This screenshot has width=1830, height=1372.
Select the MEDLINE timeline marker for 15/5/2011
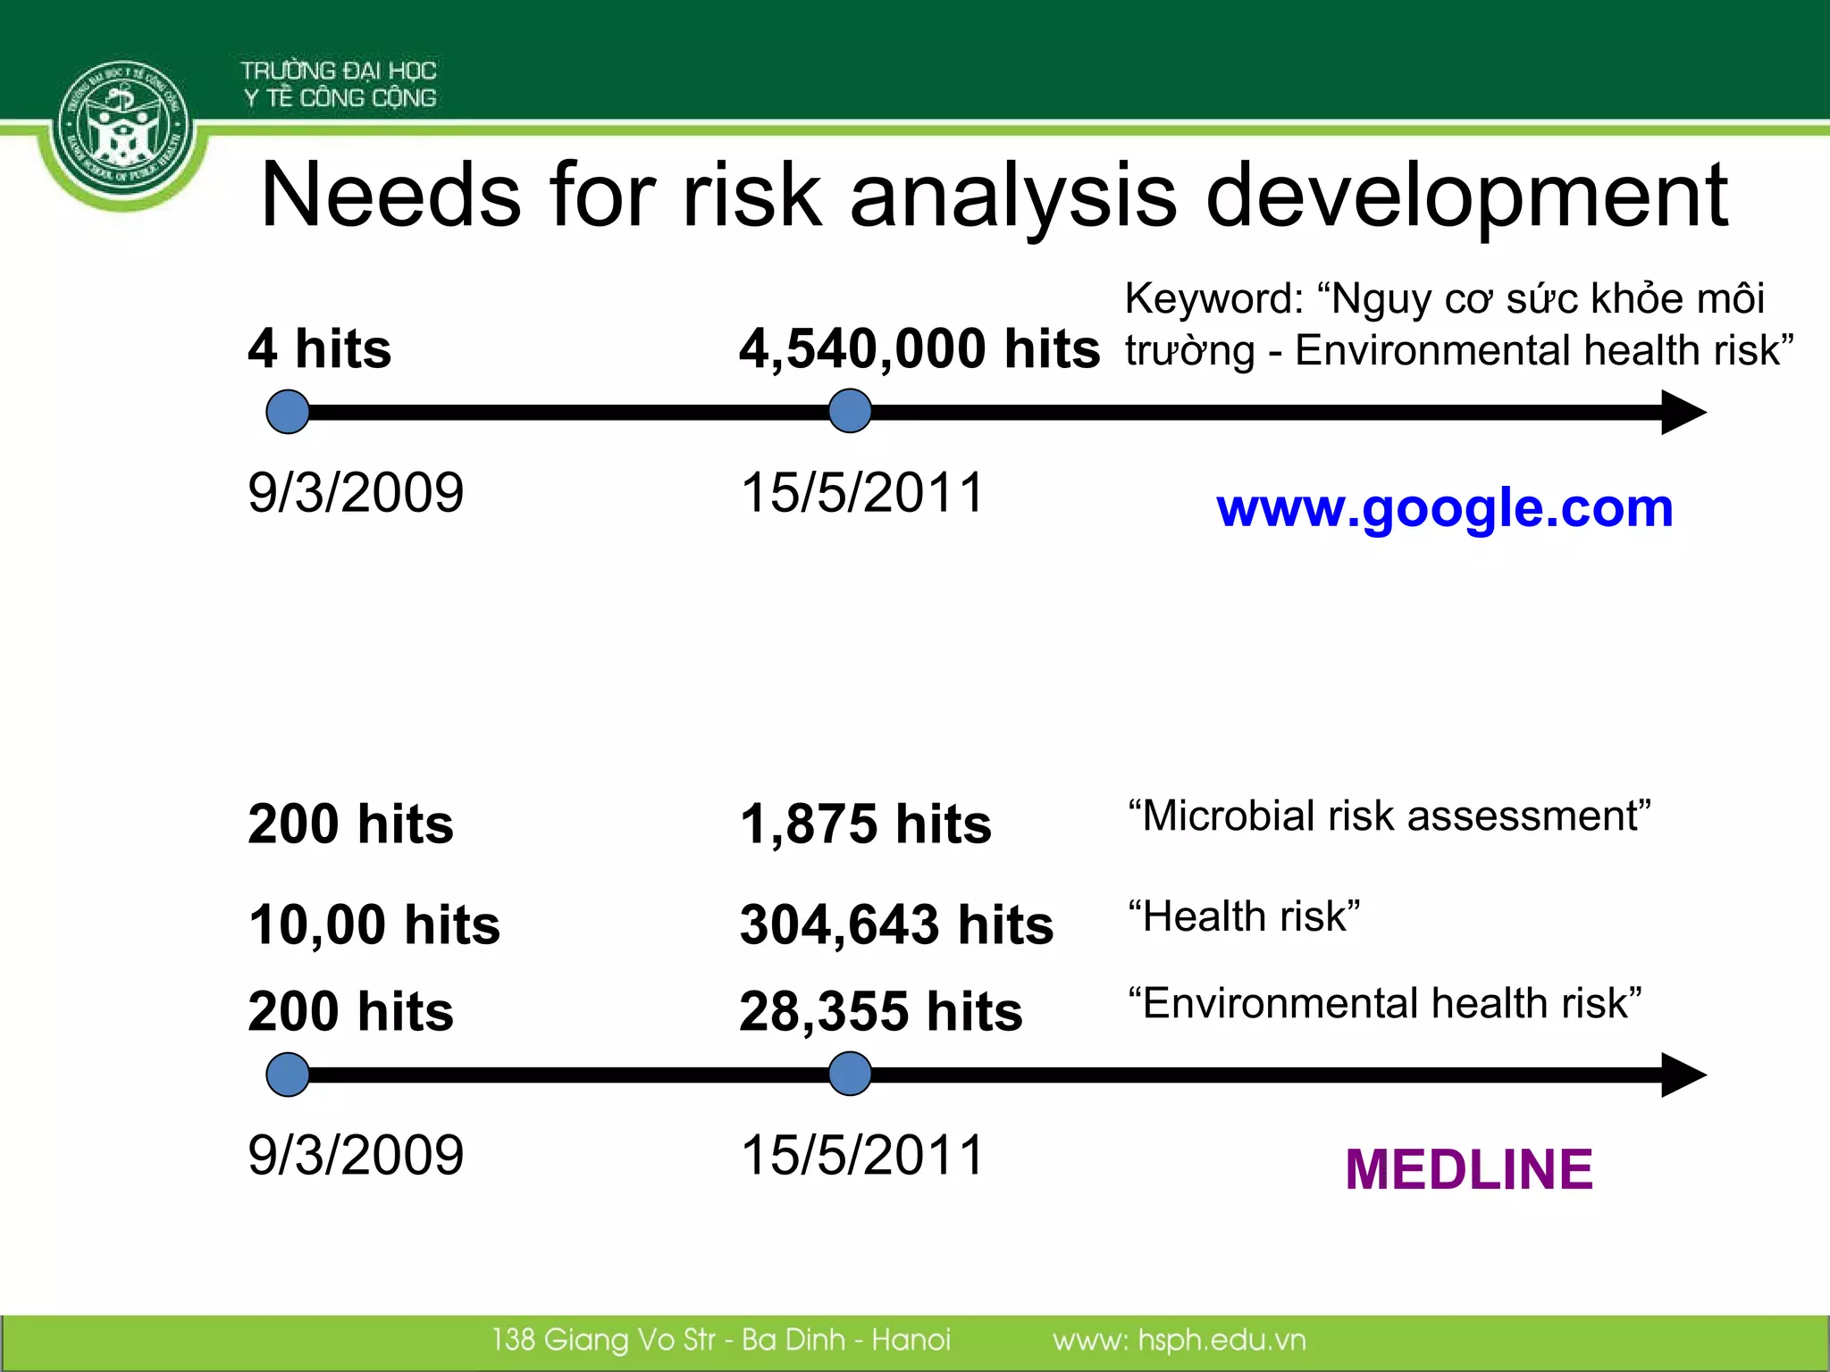pyautogui.click(x=850, y=1075)
